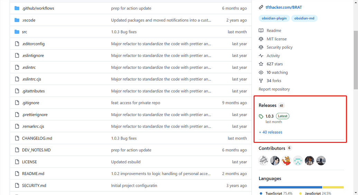The width and height of the screenshot is (358, 195).
Task: Open the Report repository link
Action: tap(274, 89)
